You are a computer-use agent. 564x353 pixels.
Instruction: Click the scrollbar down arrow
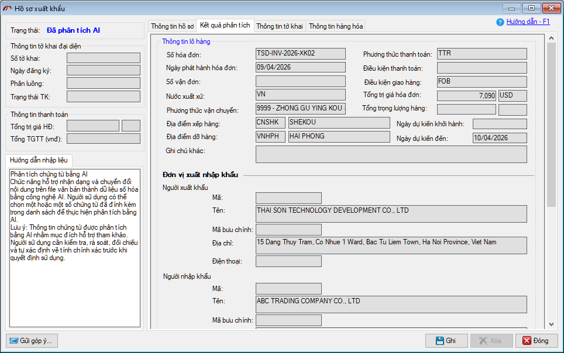551,325
